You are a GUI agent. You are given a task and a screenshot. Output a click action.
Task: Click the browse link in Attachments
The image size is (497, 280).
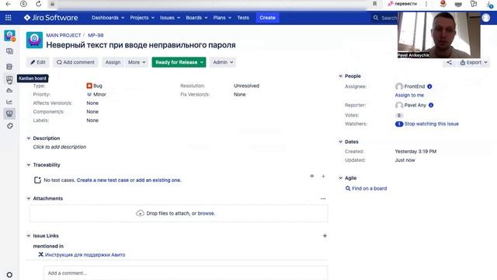pyautogui.click(x=206, y=213)
